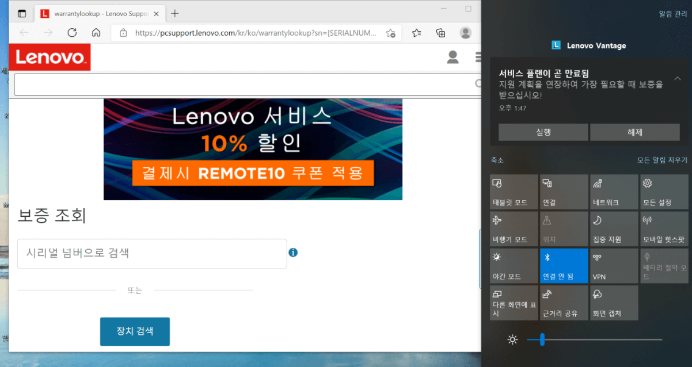Open the Edge tab actions menu icon
692x367 pixels.
point(22,13)
